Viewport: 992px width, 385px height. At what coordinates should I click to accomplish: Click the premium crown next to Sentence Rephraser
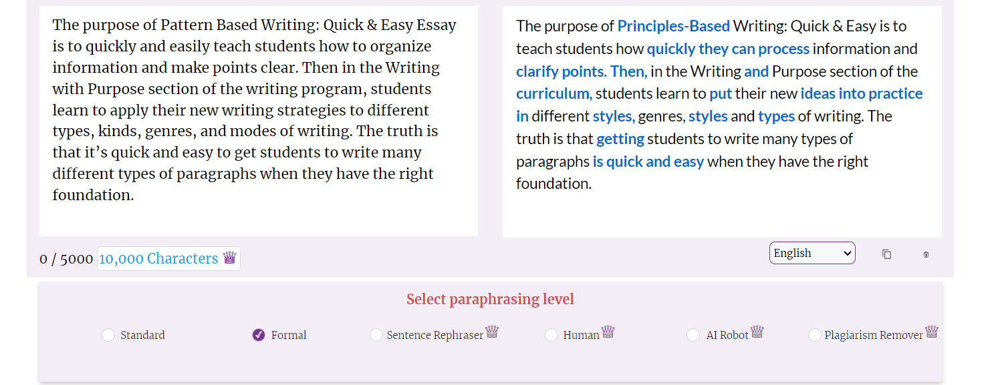tap(492, 332)
